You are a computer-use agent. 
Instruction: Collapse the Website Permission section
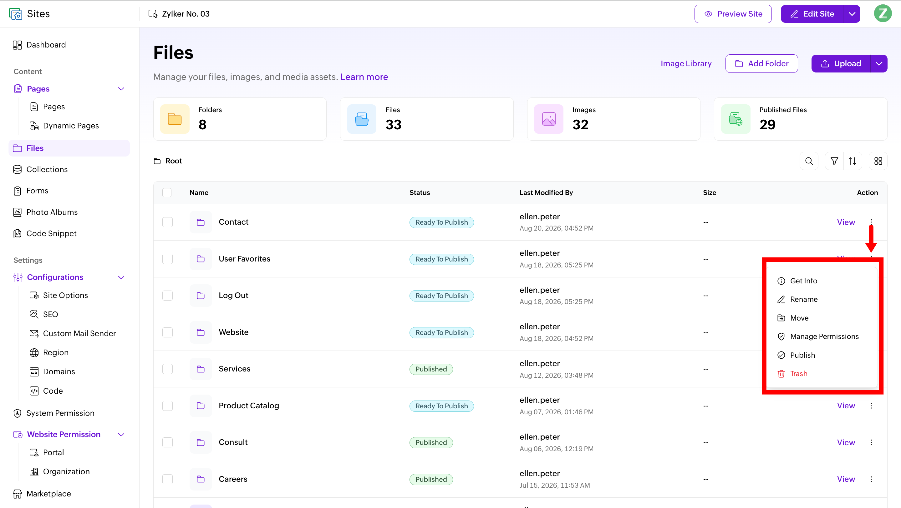click(x=121, y=435)
